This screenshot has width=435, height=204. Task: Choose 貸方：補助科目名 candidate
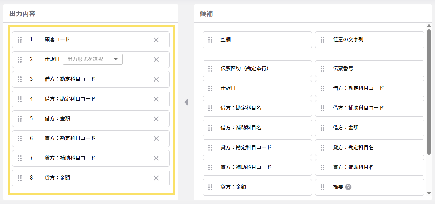click(x=369, y=167)
